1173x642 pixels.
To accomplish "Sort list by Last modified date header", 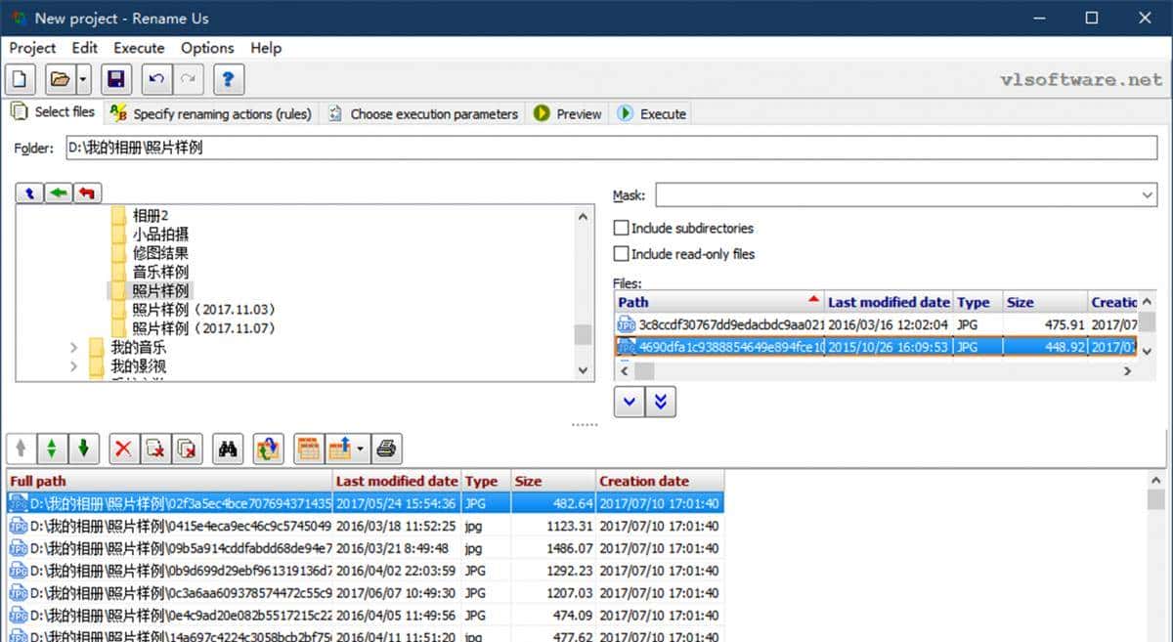I will point(396,481).
